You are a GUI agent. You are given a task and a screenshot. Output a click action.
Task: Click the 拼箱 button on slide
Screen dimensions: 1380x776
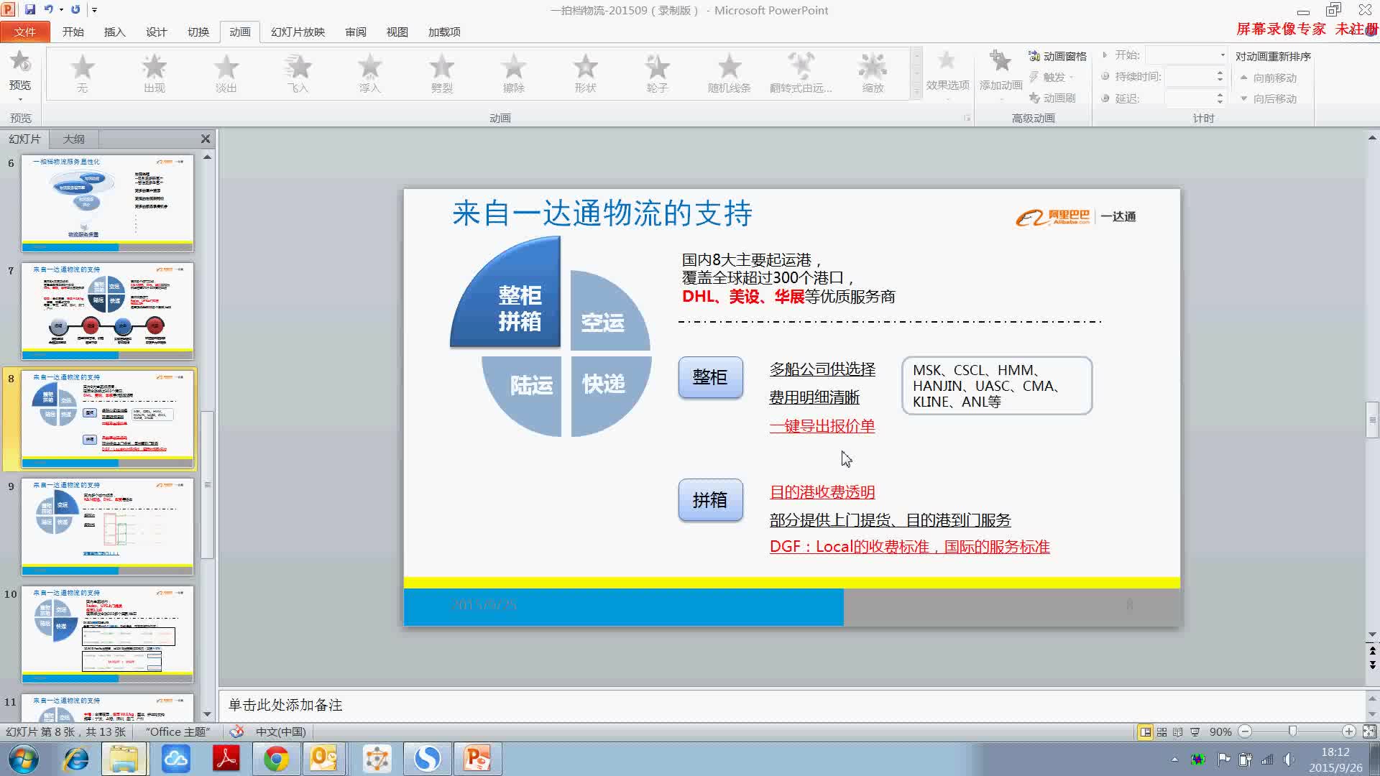tap(710, 500)
